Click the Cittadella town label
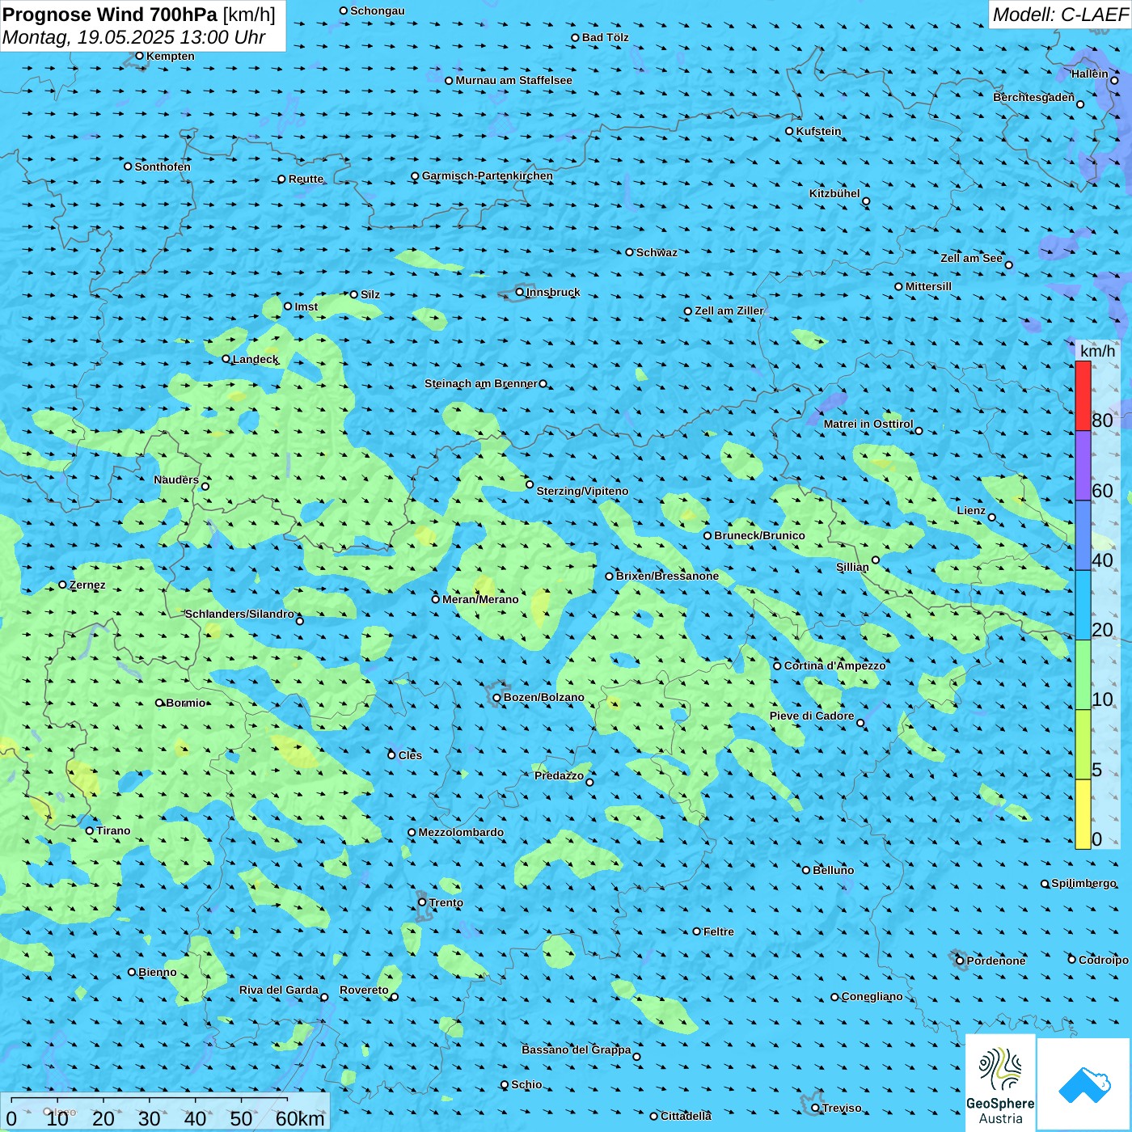The width and height of the screenshot is (1132, 1132). tap(686, 1116)
